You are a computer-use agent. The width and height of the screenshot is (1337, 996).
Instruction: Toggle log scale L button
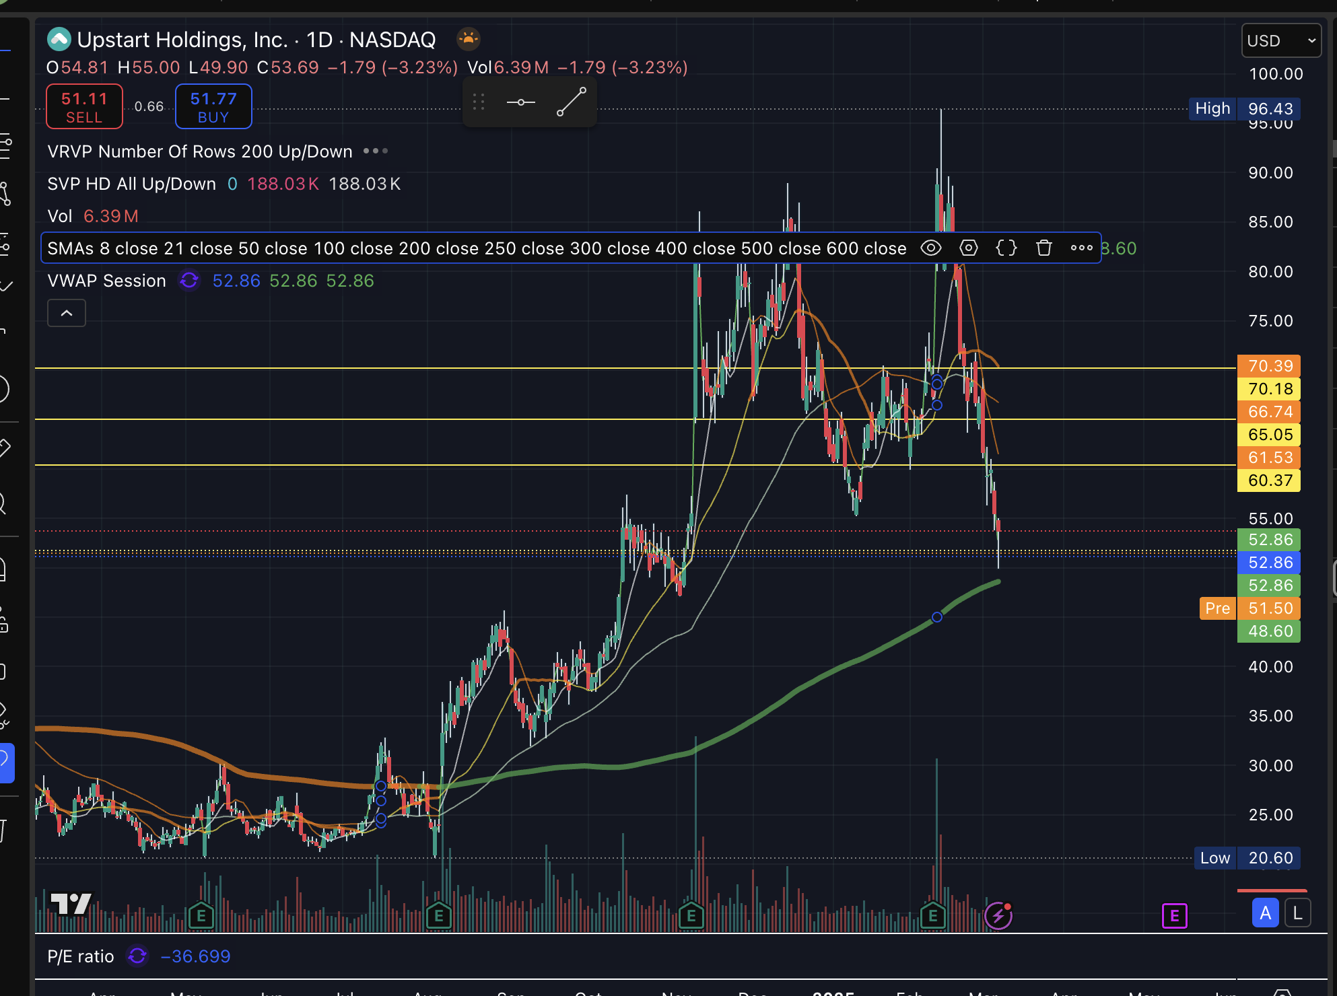tap(1297, 913)
